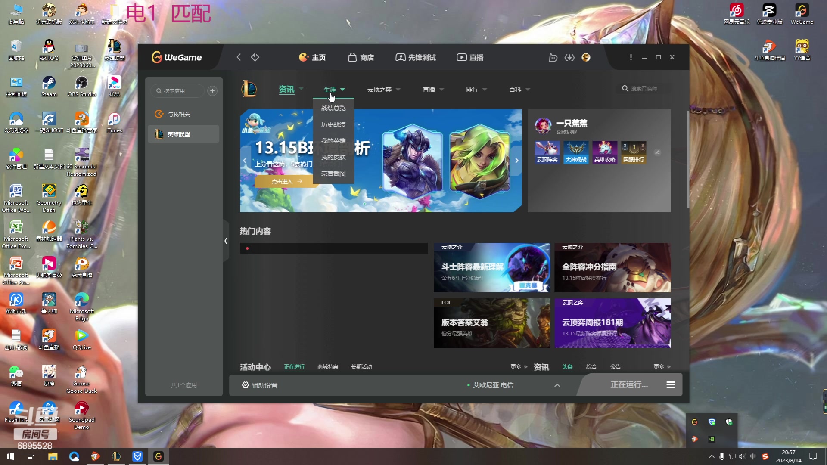Image resolution: width=827 pixels, height=465 pixels.
Task: Choose 战绩总览 from the dropdown
Action: pos(333,108)
